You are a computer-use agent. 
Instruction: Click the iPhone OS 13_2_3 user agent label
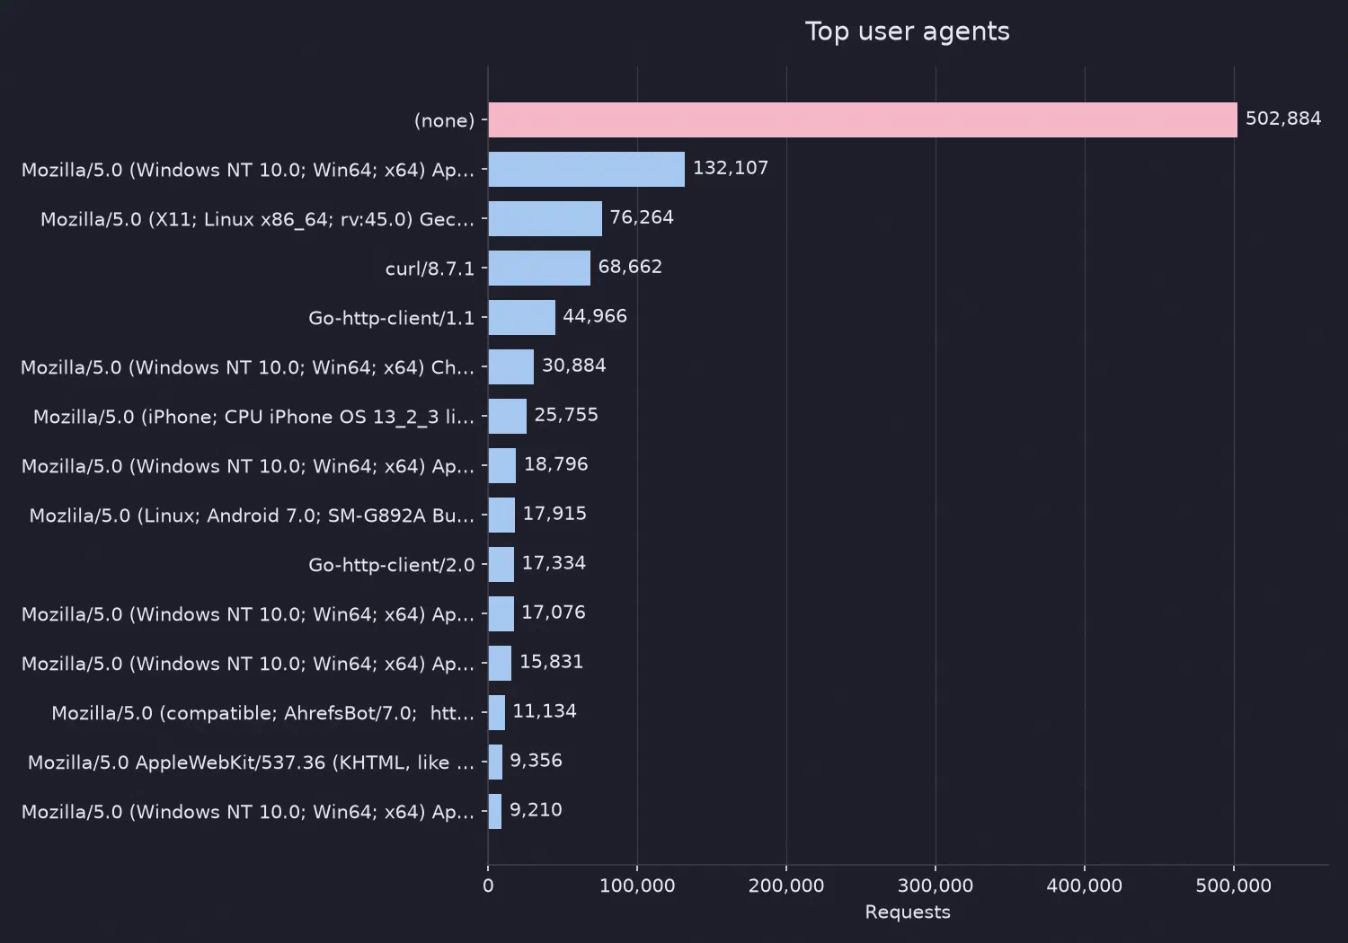253,417
